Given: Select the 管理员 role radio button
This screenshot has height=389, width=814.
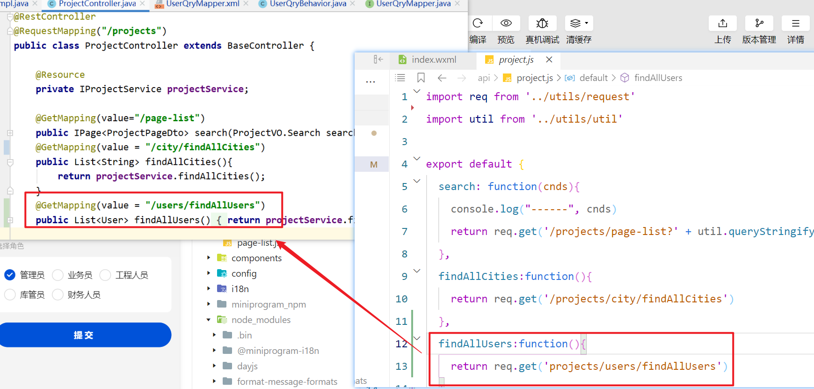Looking at the screenshot, I should pos(10,275).
